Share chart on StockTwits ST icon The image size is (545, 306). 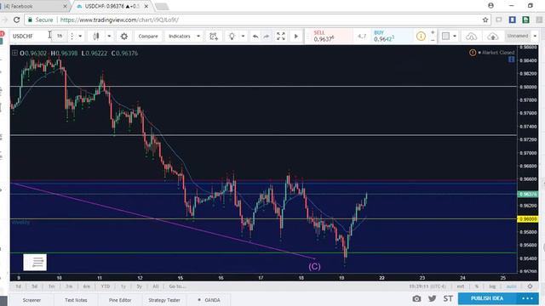[x=448, y=298]
